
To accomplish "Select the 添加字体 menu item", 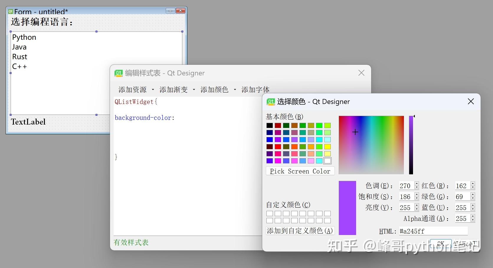I will click(255, 90).
